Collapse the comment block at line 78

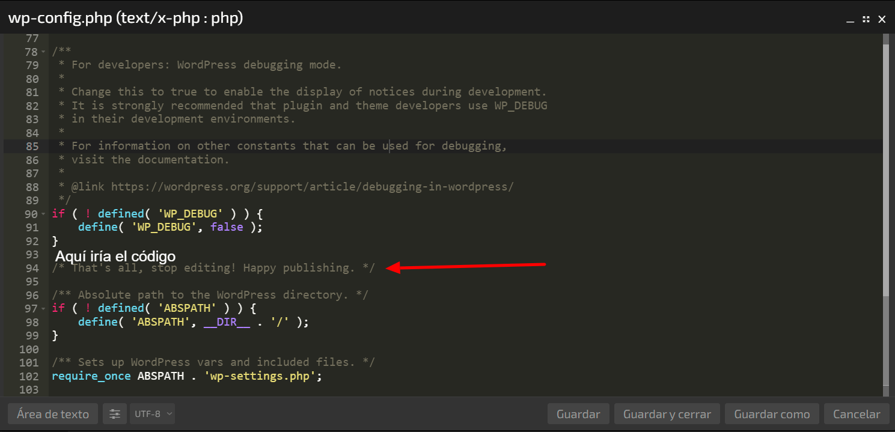43,52
